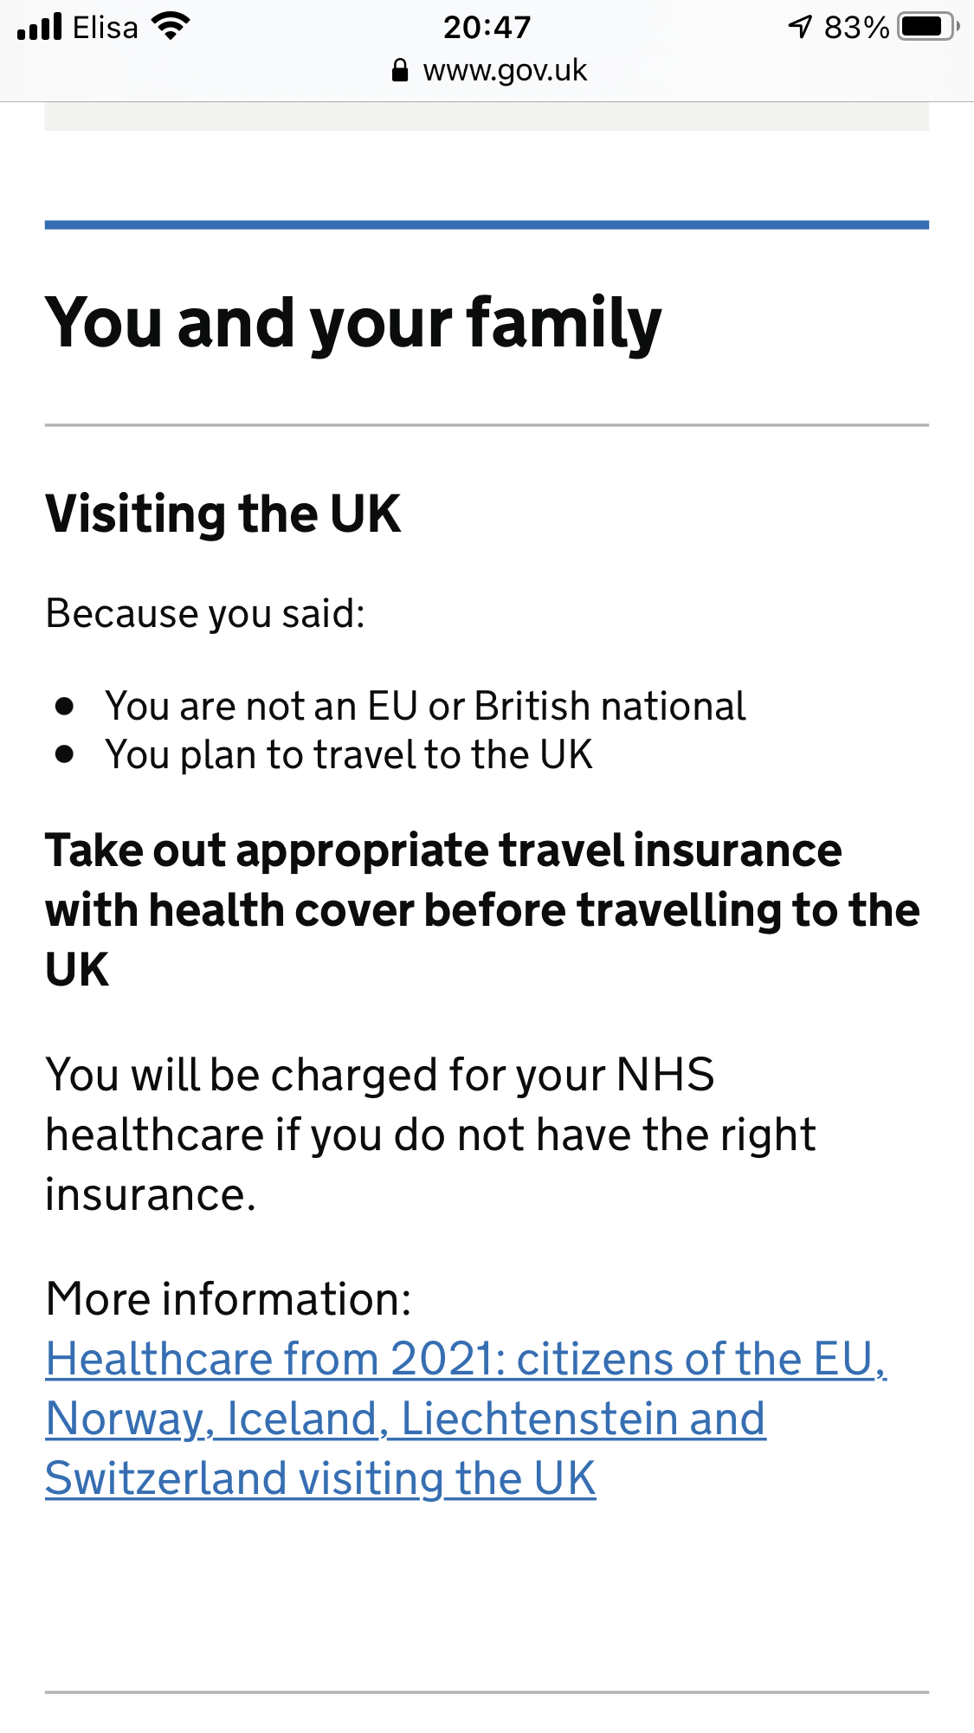This screenshot has height=1733, width=974.
Task: Tap the 83% battery percentage
Action: coord(856,27)
